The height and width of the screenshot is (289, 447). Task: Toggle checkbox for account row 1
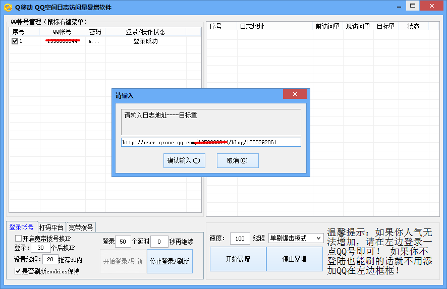coord(15,41)
